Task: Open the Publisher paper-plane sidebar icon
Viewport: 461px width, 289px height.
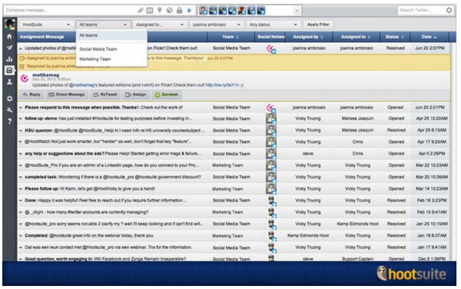Action: click(9, 48)
